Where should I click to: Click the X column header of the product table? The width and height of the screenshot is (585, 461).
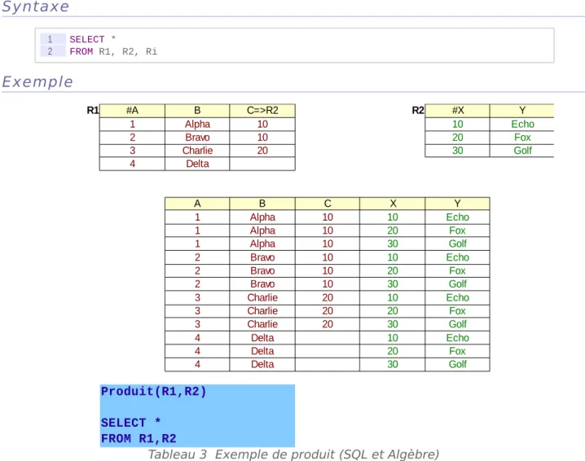click(393, 204)
